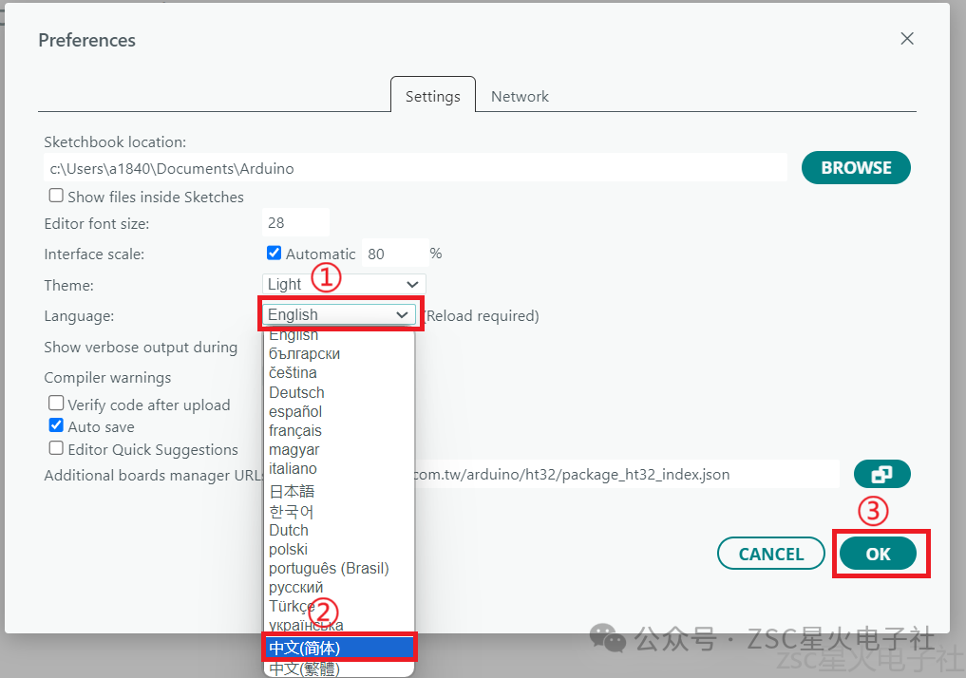Select русский language option

coord(339,588)
